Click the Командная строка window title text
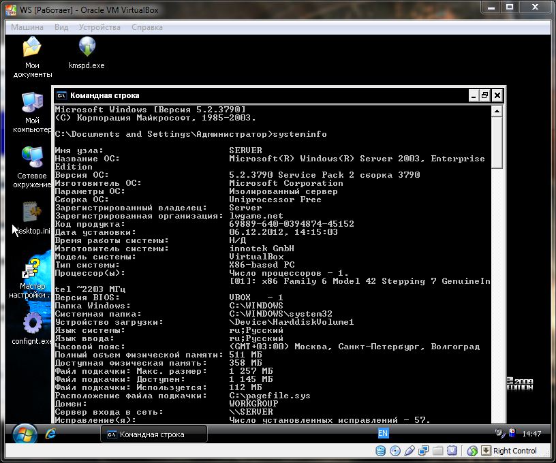 105,95
